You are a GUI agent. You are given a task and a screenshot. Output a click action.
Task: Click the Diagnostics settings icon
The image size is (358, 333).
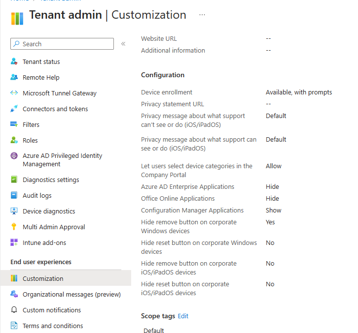tap(14, 180)
